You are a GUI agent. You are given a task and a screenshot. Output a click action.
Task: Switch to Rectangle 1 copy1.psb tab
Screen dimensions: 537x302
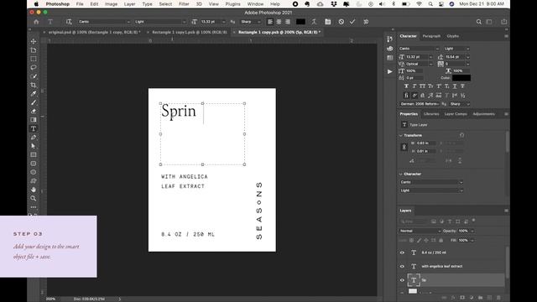[x=190, y=32]
